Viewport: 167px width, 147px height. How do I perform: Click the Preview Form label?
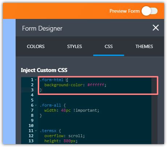point(125,11)
